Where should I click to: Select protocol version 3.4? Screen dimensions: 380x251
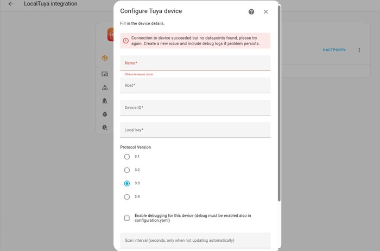[126, 197]
